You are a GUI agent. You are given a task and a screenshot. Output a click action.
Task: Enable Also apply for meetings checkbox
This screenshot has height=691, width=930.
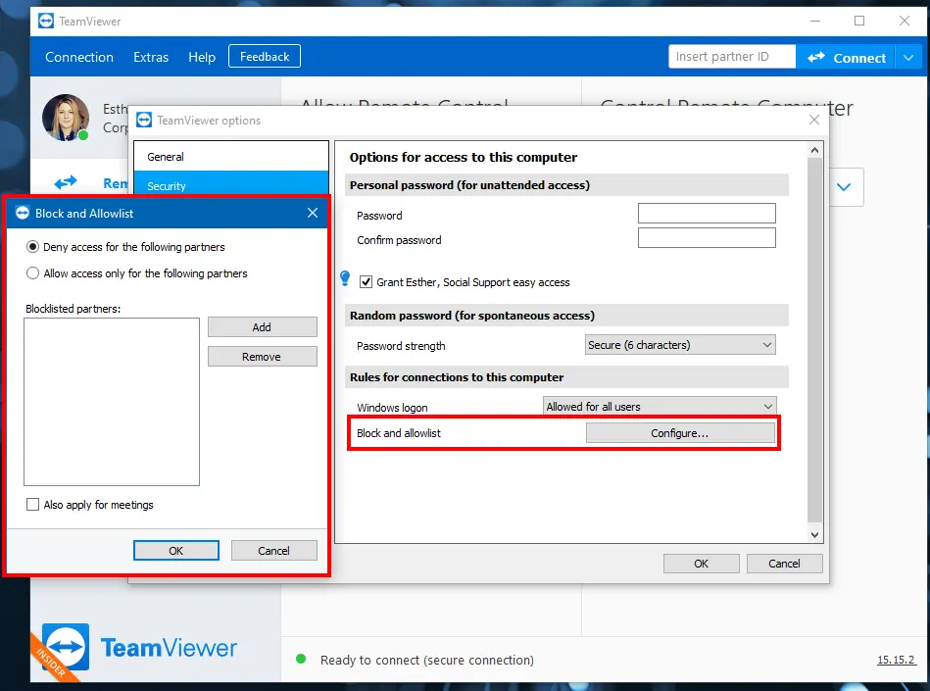click(32, 504)
